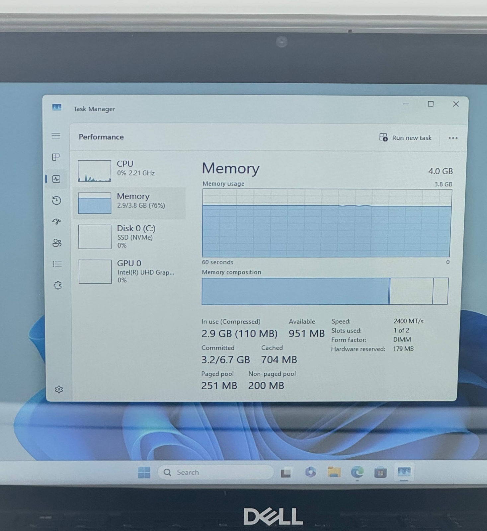Click the Task Manager taskbar icon
The height and width of the screenshot is (531, 487).
point(404,472)
